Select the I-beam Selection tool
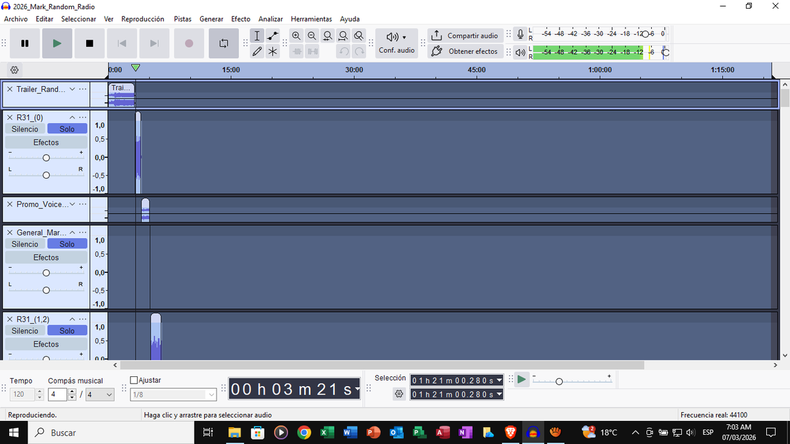The image size is (790, 444). pos(257,36)
